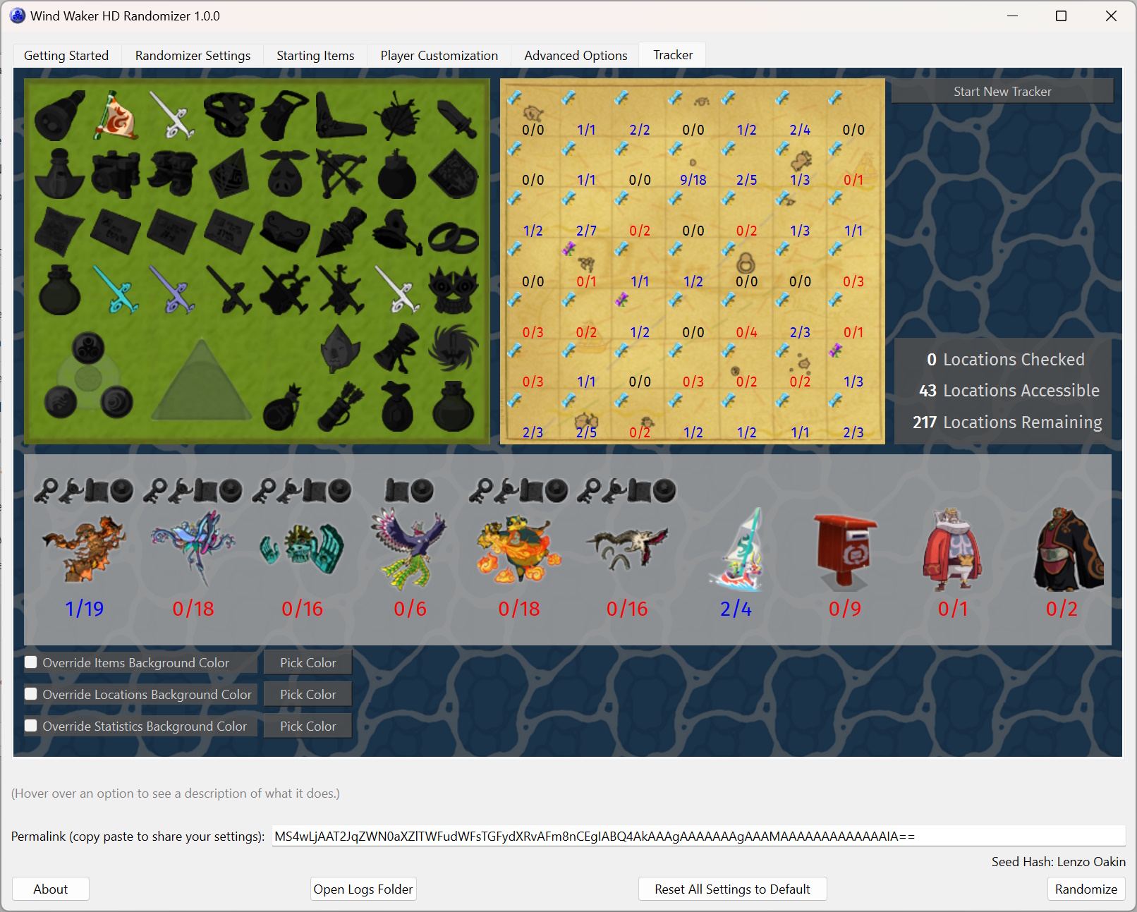Click the "Seed Hash: Lenzo Oakin" text
This screenshot has height=912, width=1137.
click(x=1059, y=861)
